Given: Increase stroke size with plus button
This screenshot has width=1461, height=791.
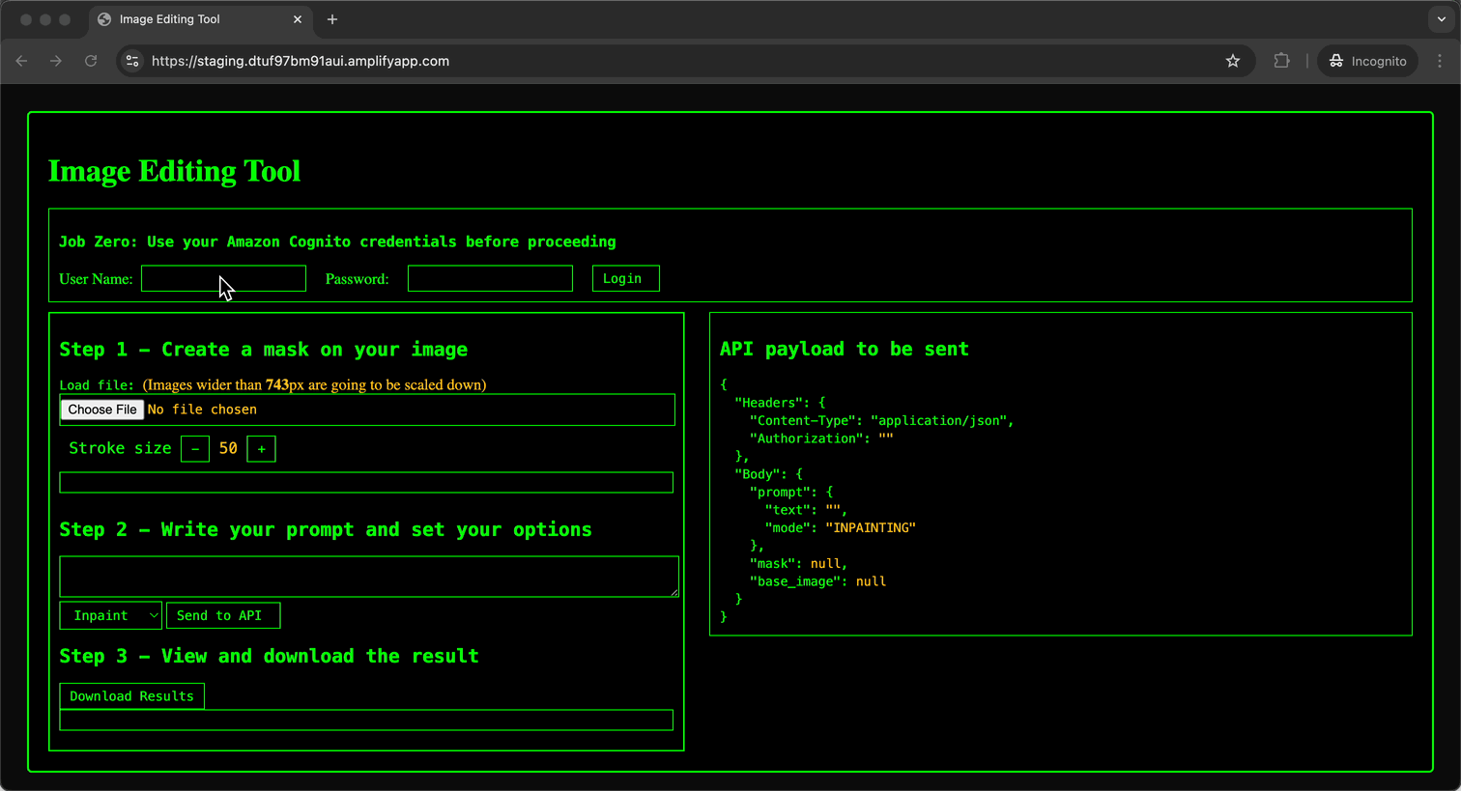Looking at the screenshot, I should (x=261, y=449).
